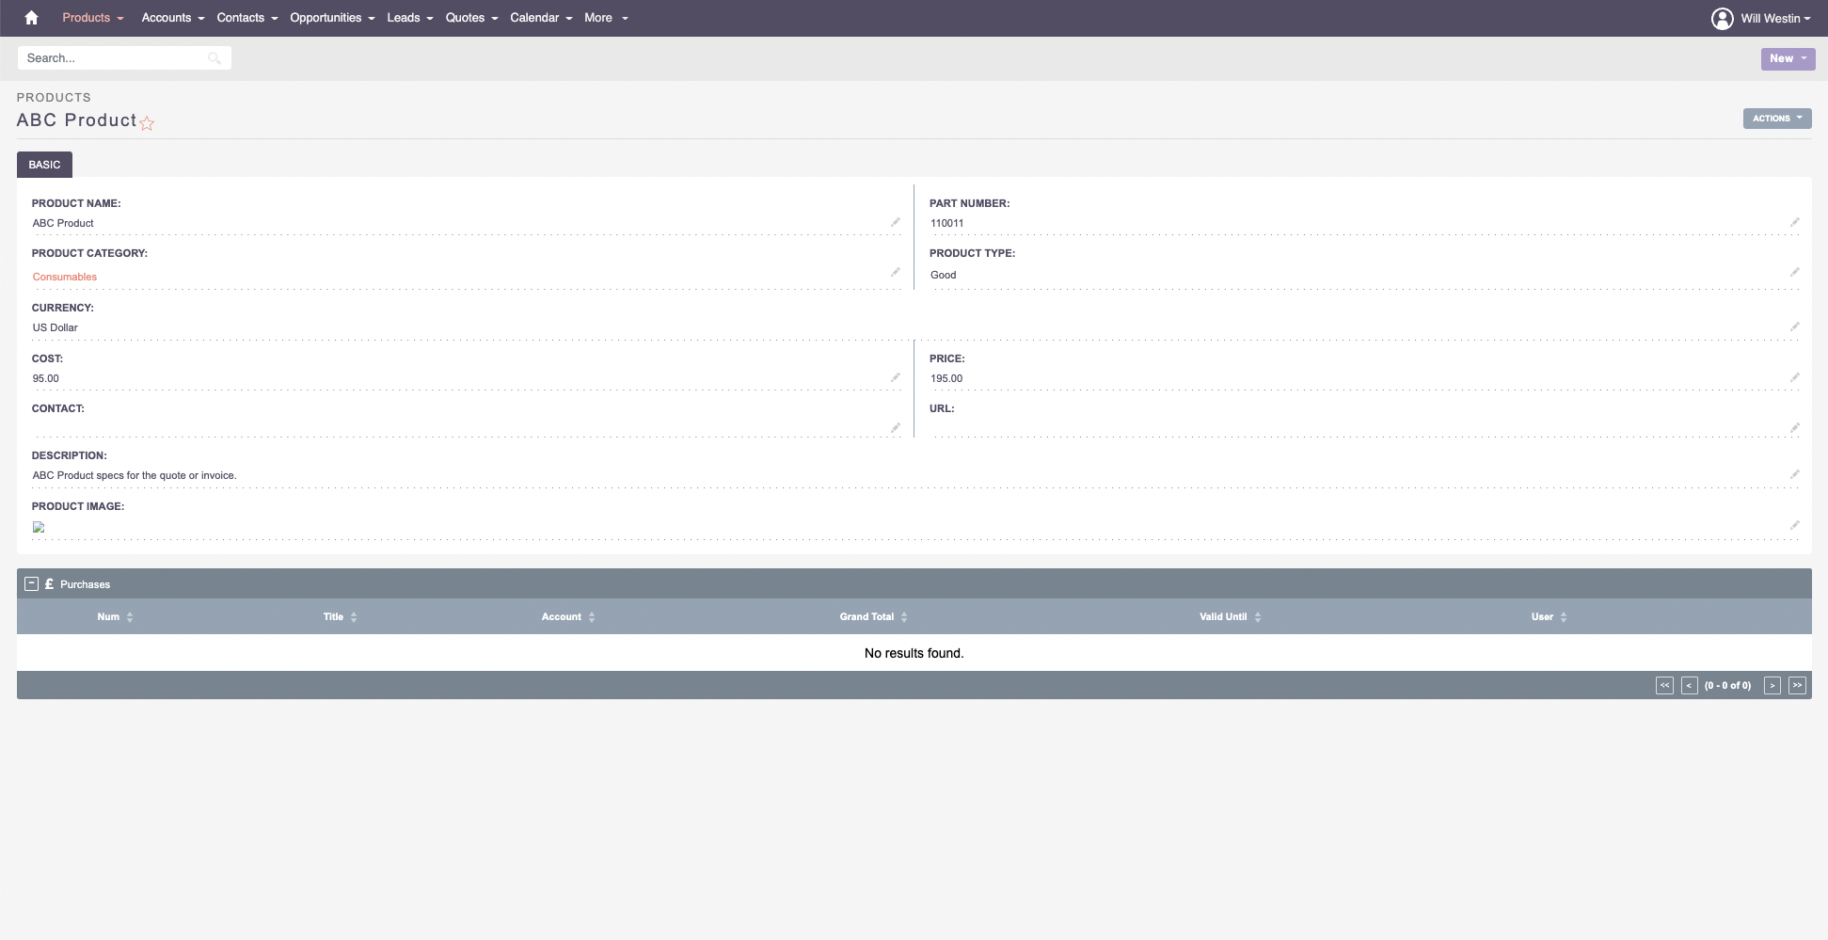Screen dimensions: 1828x940
Task: Click the (0 - 0 of 0) pagination text
Action: [x=1728, y=686]
